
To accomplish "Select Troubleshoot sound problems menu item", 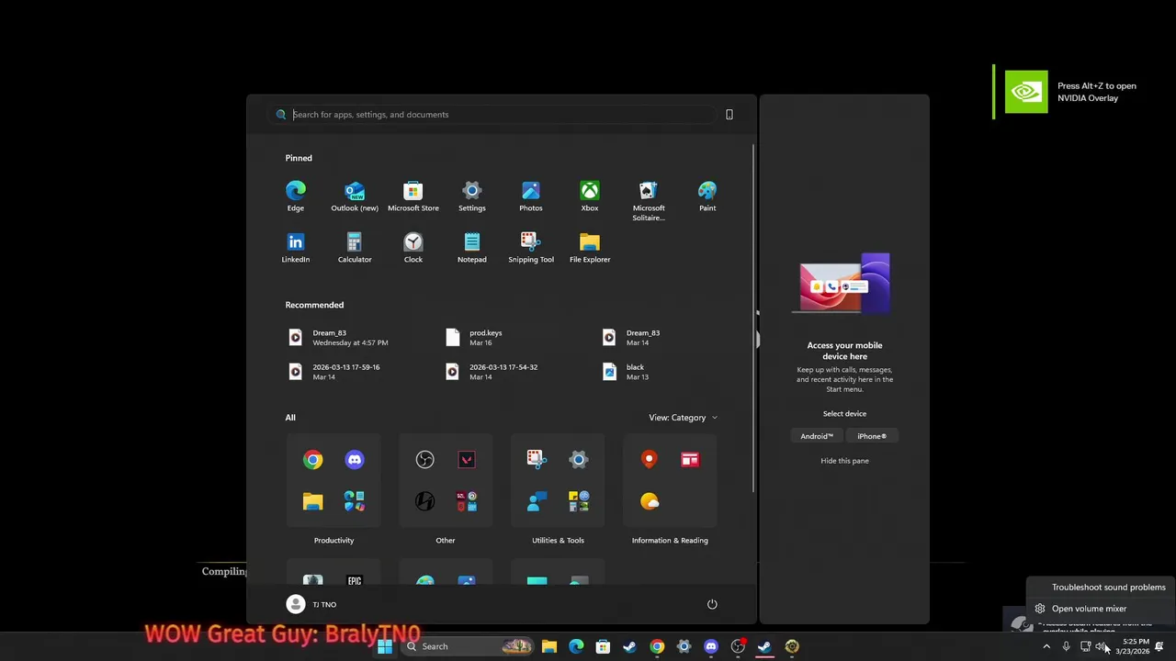I will [x=1101, y=588].
